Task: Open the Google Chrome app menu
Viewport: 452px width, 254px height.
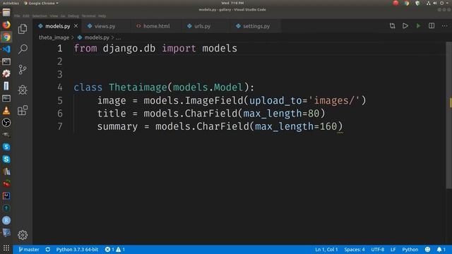Action: 41,3
